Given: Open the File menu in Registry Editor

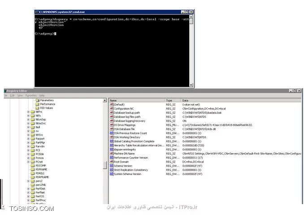Looking at the screenshot, I should coord(5,95).
